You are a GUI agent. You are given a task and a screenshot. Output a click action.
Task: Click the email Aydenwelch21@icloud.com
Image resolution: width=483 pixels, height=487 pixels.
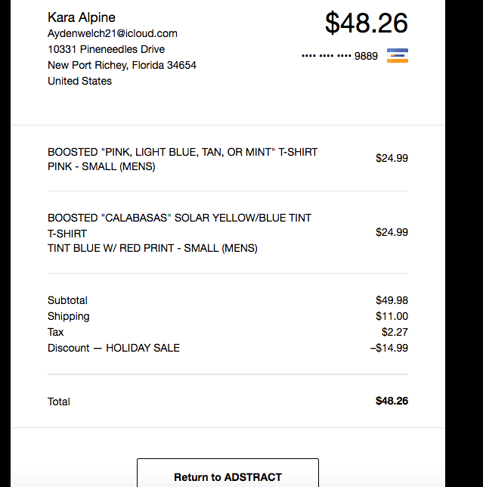click(x=113, y=33)
